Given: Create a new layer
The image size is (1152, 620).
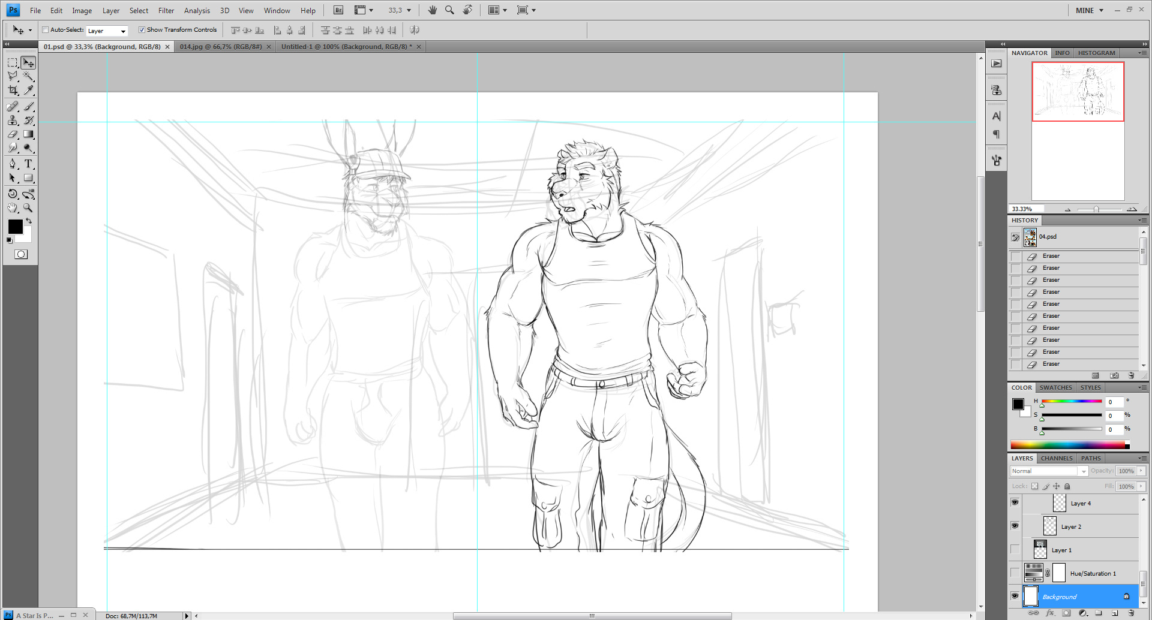Looking at the screenshot, I should point(1115,613).
